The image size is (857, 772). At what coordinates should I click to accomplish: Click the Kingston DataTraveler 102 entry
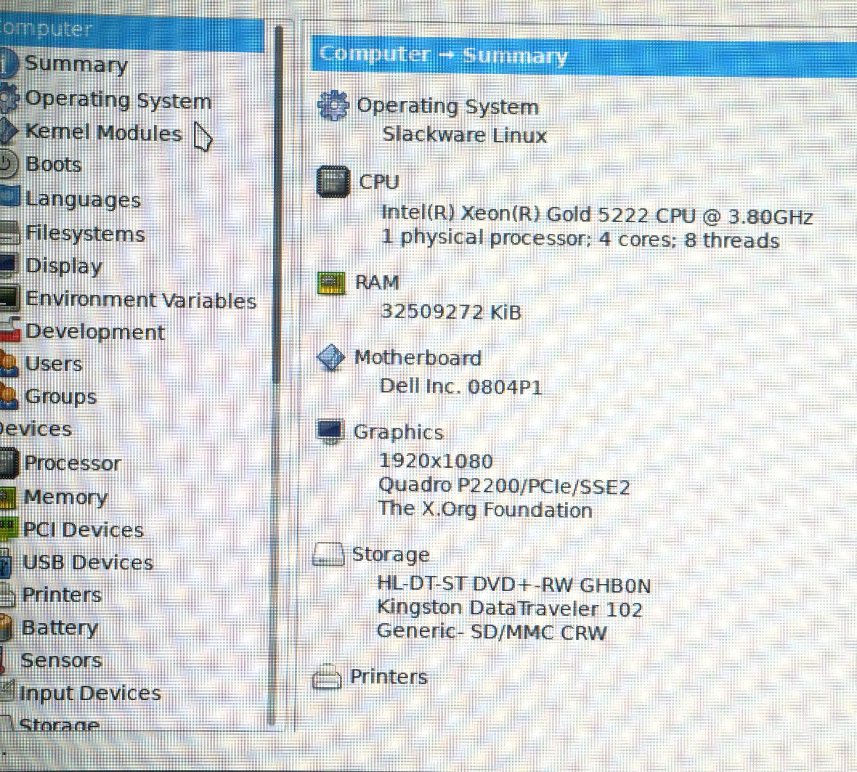[509, 608]
